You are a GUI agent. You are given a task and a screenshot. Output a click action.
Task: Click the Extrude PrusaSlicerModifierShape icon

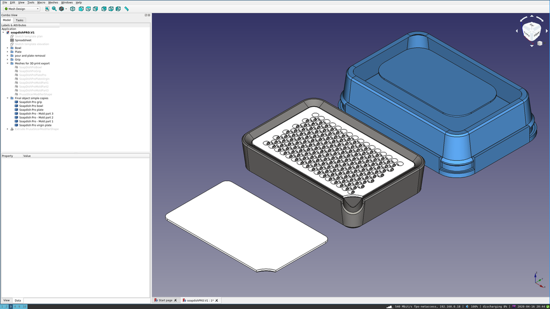point(12,129)
